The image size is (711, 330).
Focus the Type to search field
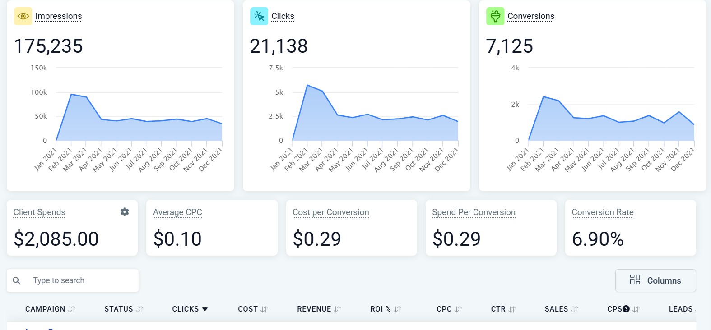73,280
